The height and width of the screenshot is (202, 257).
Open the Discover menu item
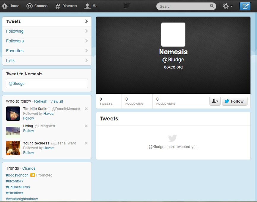pyautogui.click(x=66, y=6)
